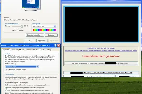Select radio Neue Anzeigeeinstellungen ohne Neustart übernehmen
142x94 pixels.
pyautogui.click(x=6, y=87)
